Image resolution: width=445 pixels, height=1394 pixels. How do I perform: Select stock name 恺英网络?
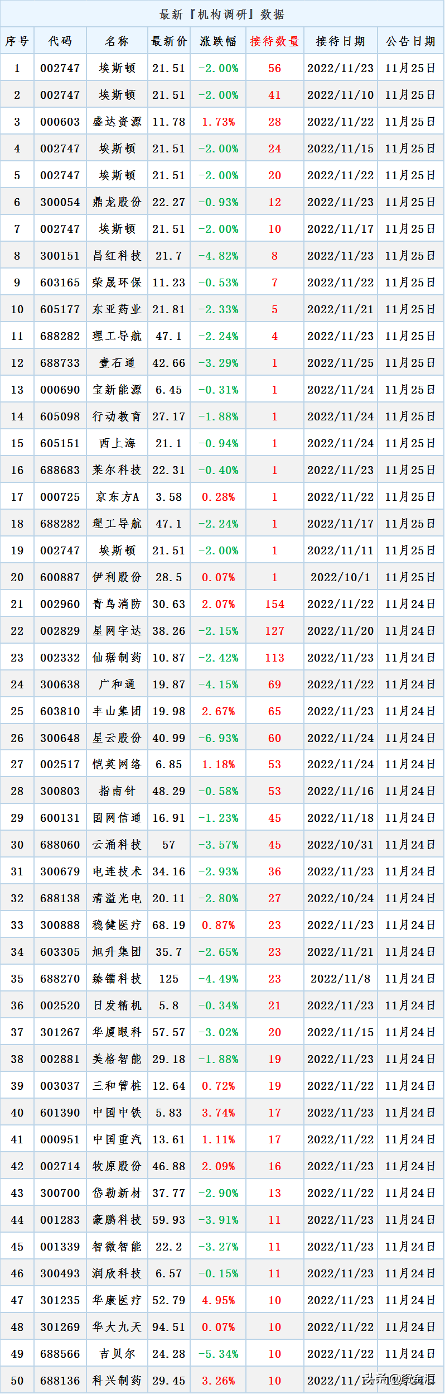pos(117,764)
